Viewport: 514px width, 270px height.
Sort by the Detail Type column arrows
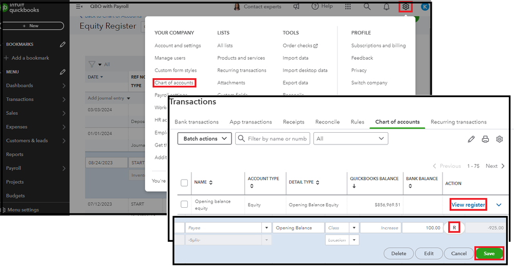coord(317,183)
